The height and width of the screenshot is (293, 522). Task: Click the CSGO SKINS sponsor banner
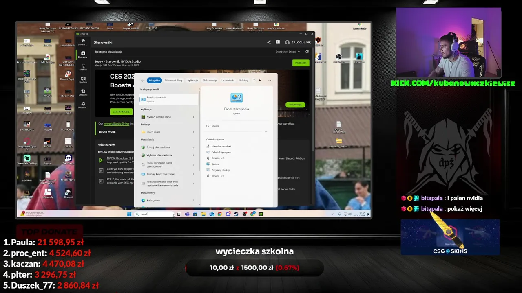[x=450, y=237]
